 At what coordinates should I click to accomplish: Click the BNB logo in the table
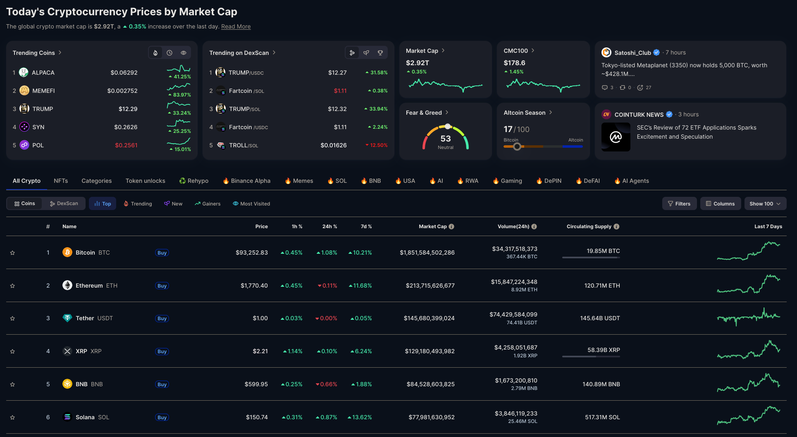67,384
